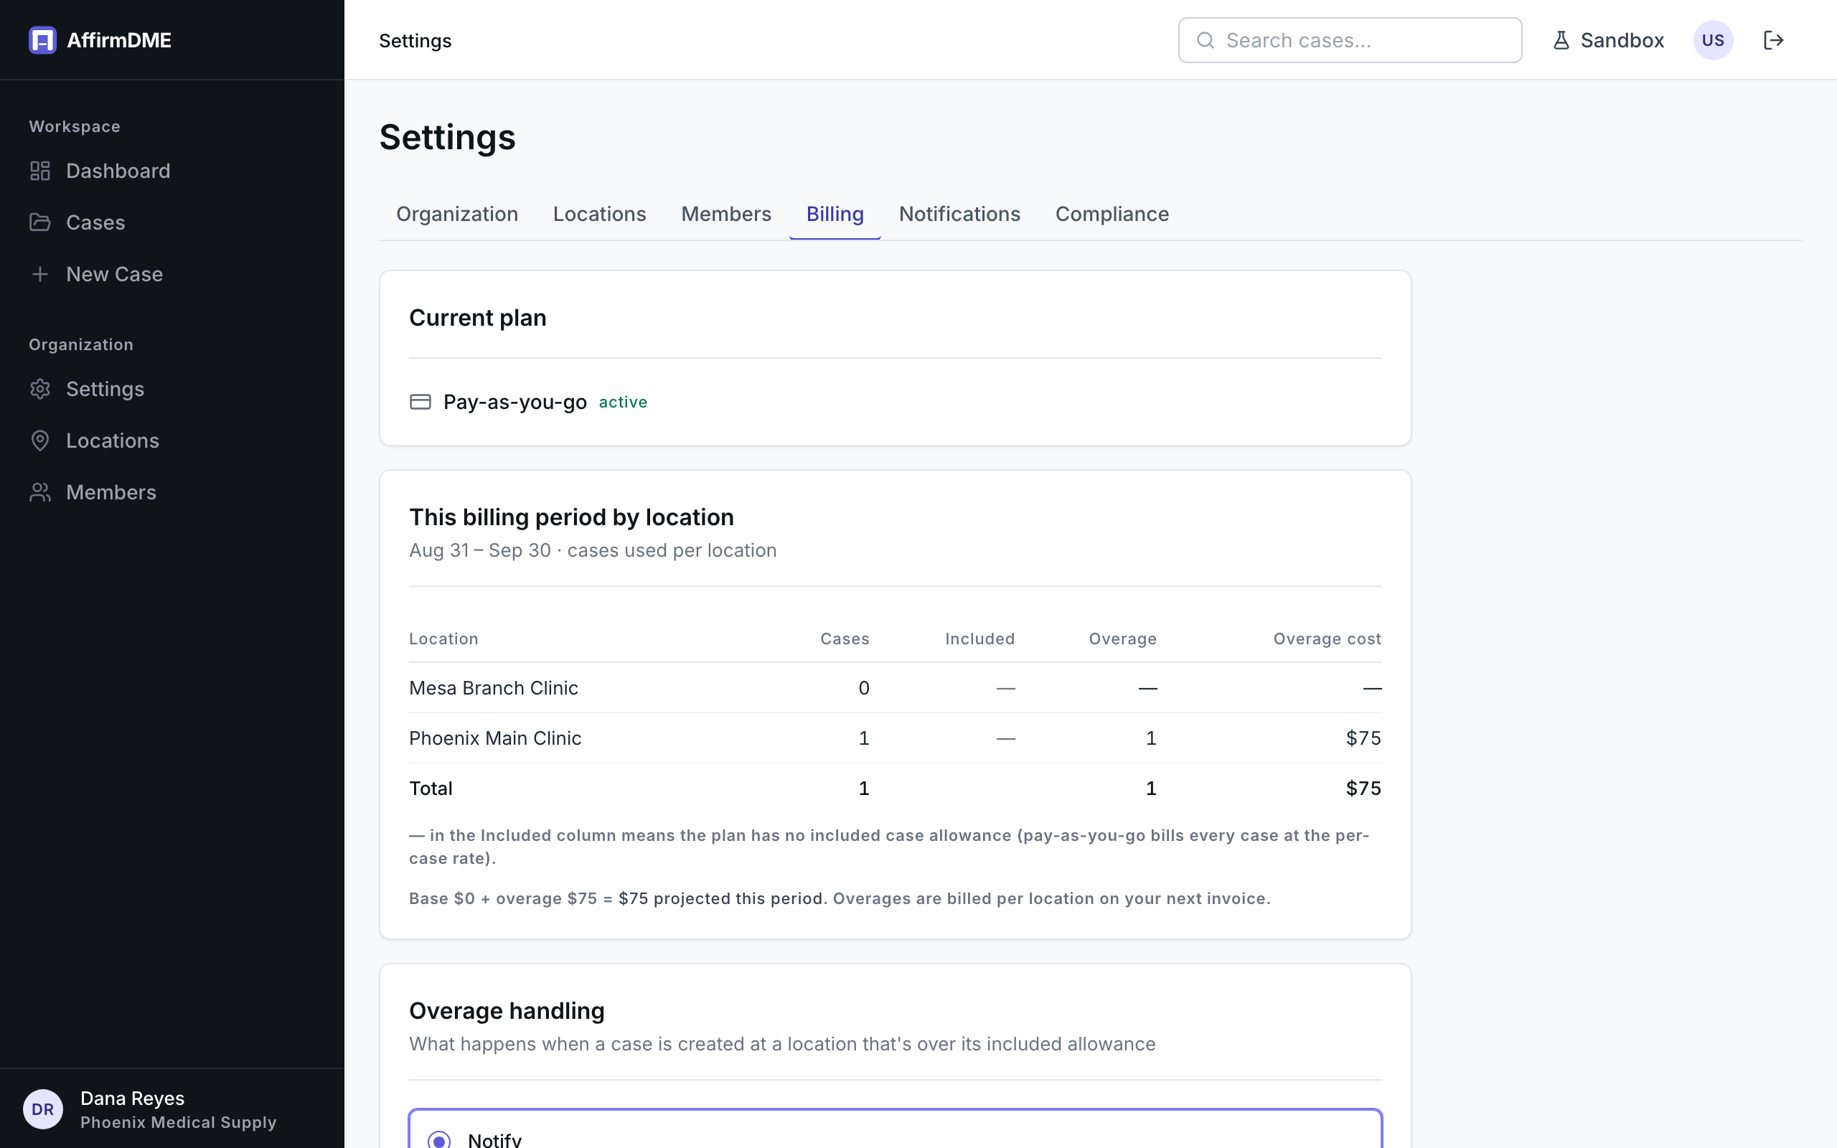Click the Pay-as-you-go plan name
Viewport: 1837px width, 1148px height.
point(515,402)
